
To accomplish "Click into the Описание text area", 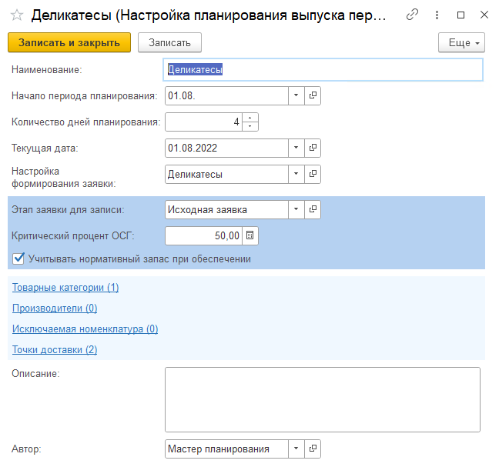I will click(x=322, y=399).
